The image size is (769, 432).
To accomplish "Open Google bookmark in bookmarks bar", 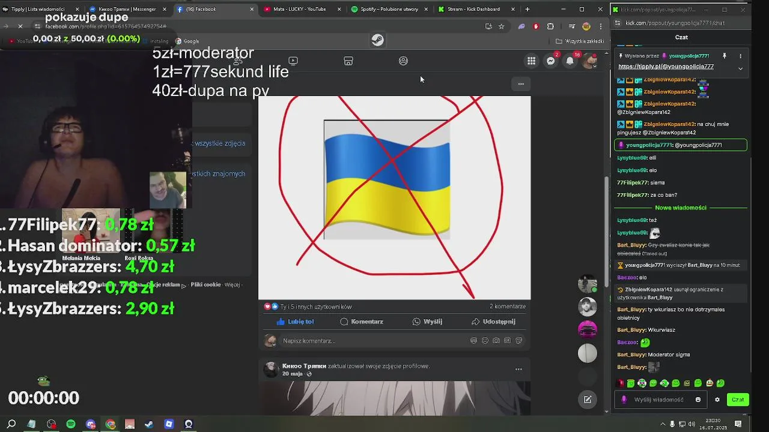I will 187,41.
